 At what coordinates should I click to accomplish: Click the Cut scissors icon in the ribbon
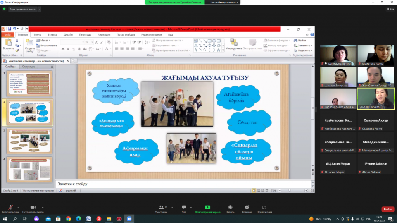tap(17, 40)
